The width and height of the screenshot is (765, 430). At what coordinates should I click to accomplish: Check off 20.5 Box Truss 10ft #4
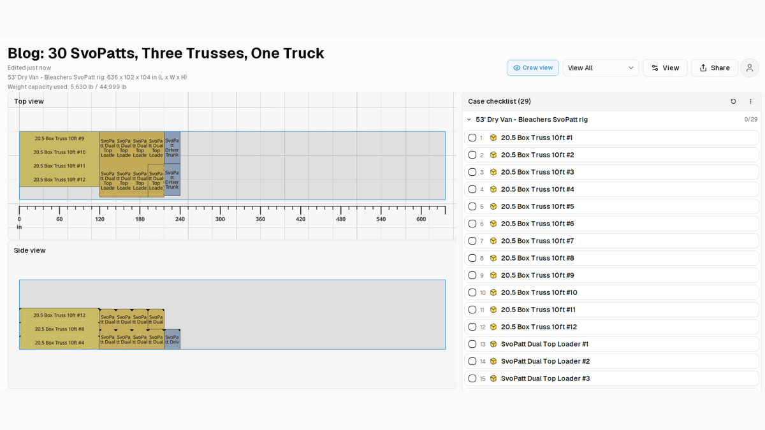[x=472, y=189]
